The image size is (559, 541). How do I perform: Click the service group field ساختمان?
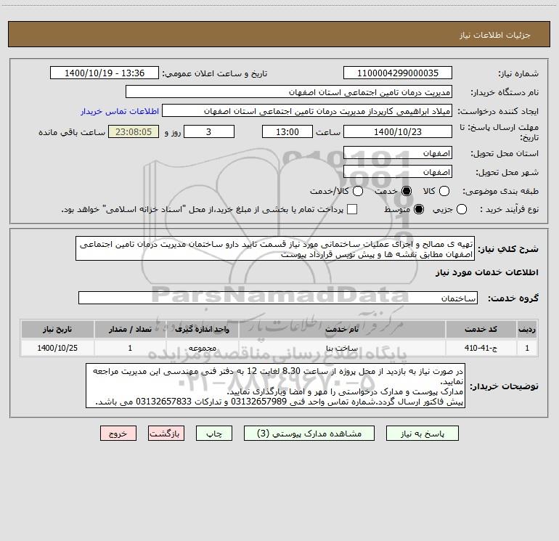pyautogui.click(x=278, y=298)
